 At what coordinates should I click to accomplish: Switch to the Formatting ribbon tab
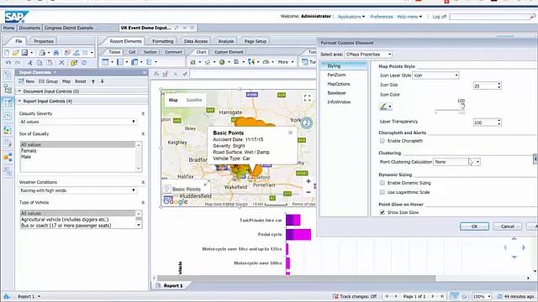coord(162,41)
